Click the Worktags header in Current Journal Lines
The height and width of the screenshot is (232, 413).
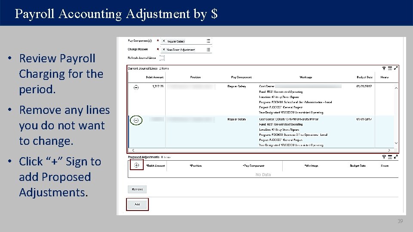point(306,77)
